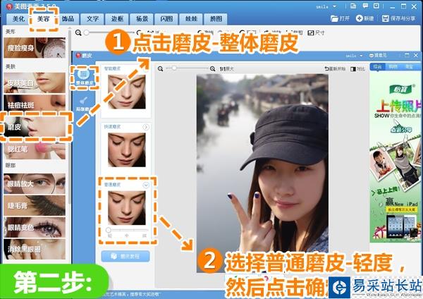Image resolution: width=423 pixels, height=299 pixels.
Task: Click the 新建 plus button
Action: (x=364, y=18)
